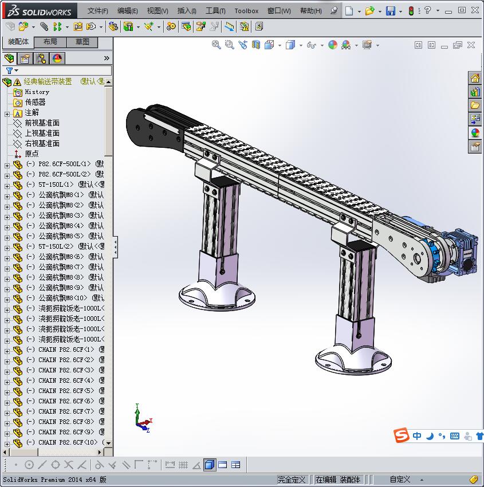Open Appearances and Scenes task pane icon

[x=475, y=133]
